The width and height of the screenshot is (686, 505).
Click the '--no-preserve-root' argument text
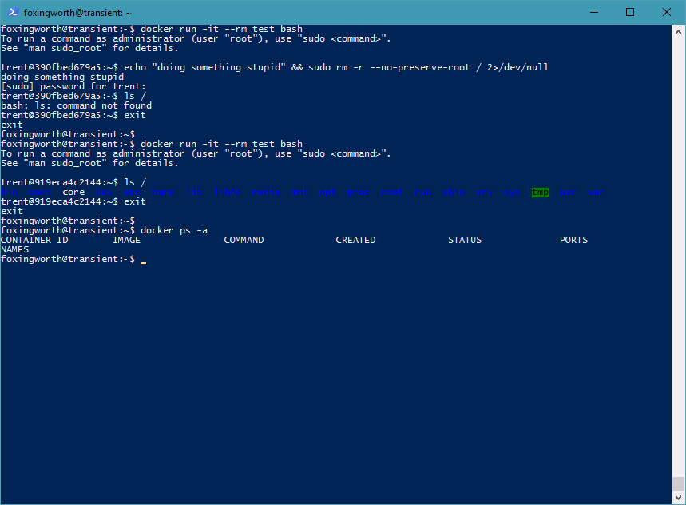coord(420,67)
